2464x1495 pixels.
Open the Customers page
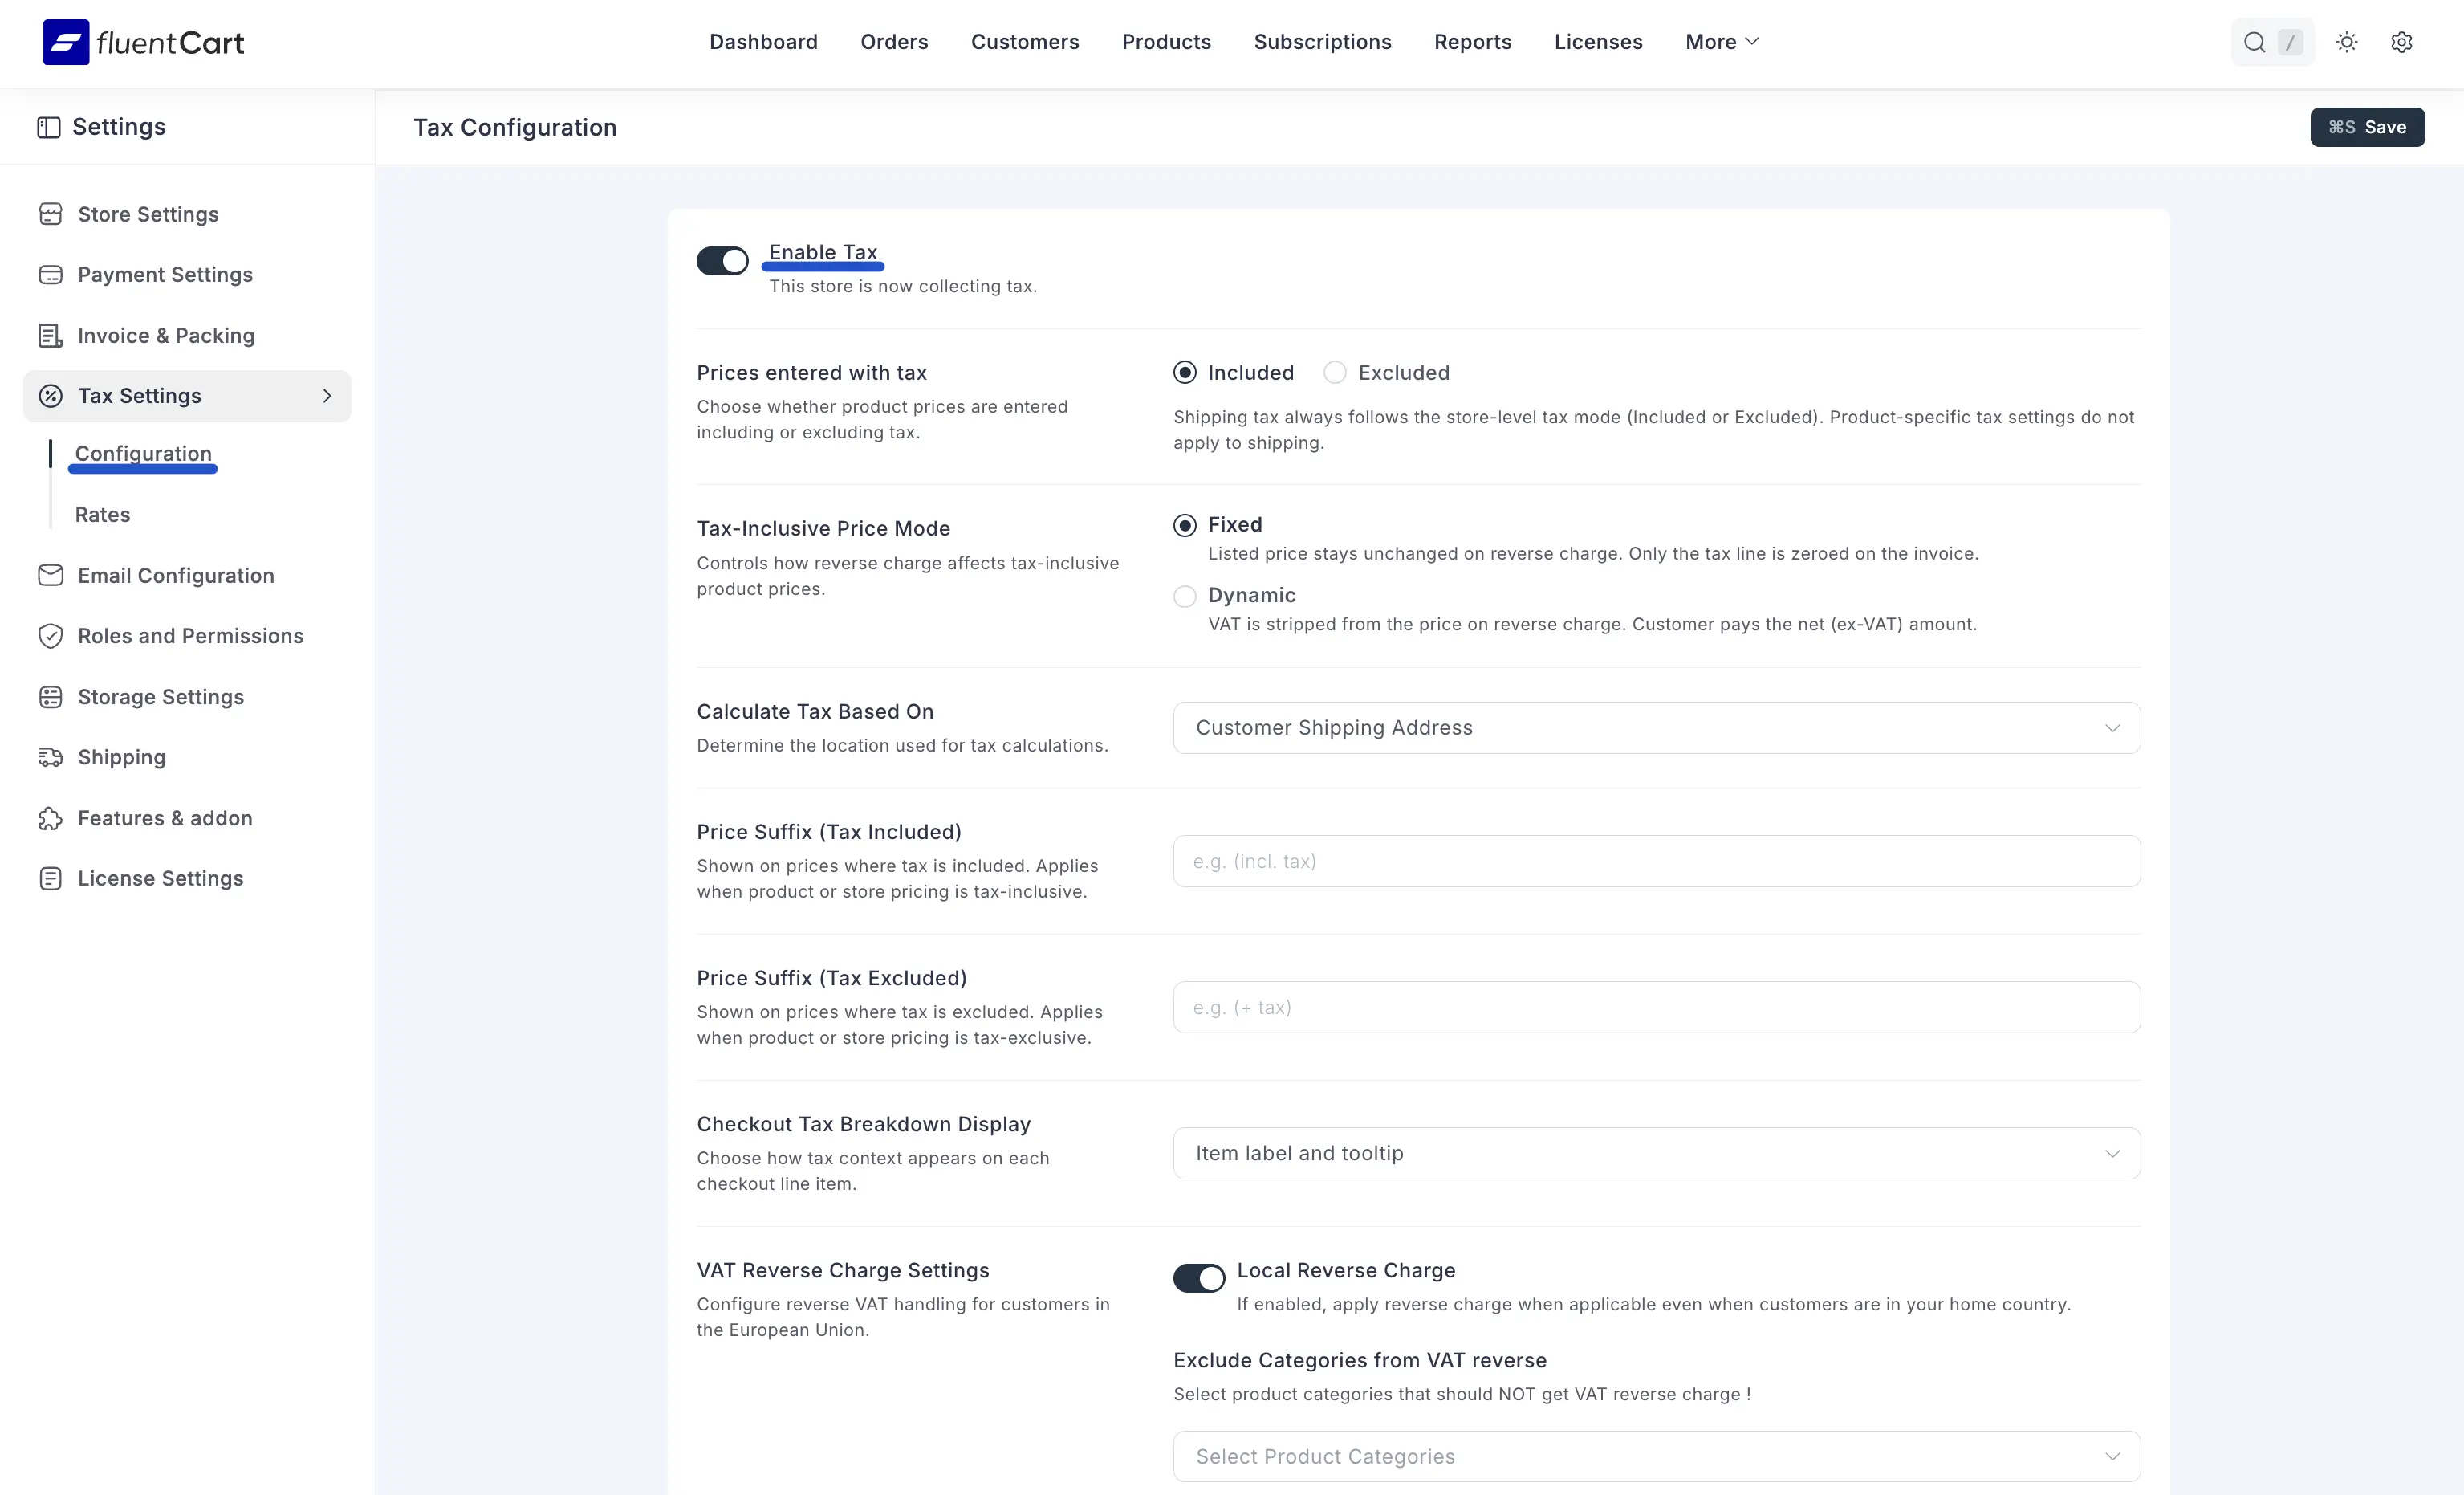click(x=1025, y=42)
